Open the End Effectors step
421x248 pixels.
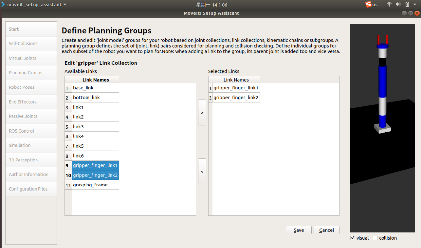(x=31, y=102)
